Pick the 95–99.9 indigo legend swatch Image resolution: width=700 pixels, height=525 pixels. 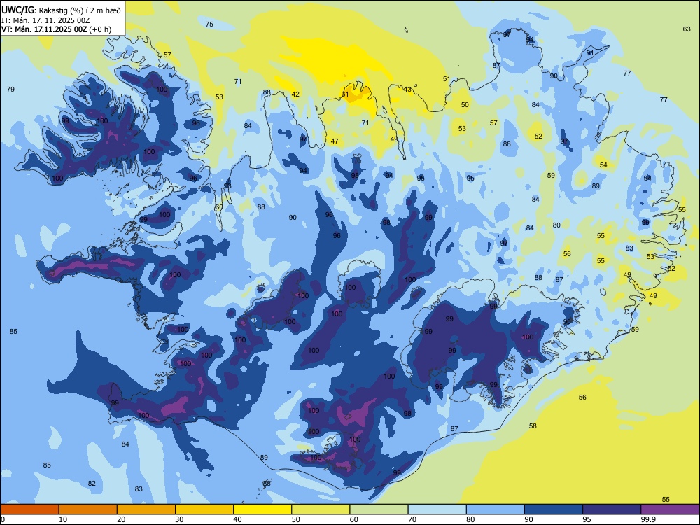click(612, 510)
